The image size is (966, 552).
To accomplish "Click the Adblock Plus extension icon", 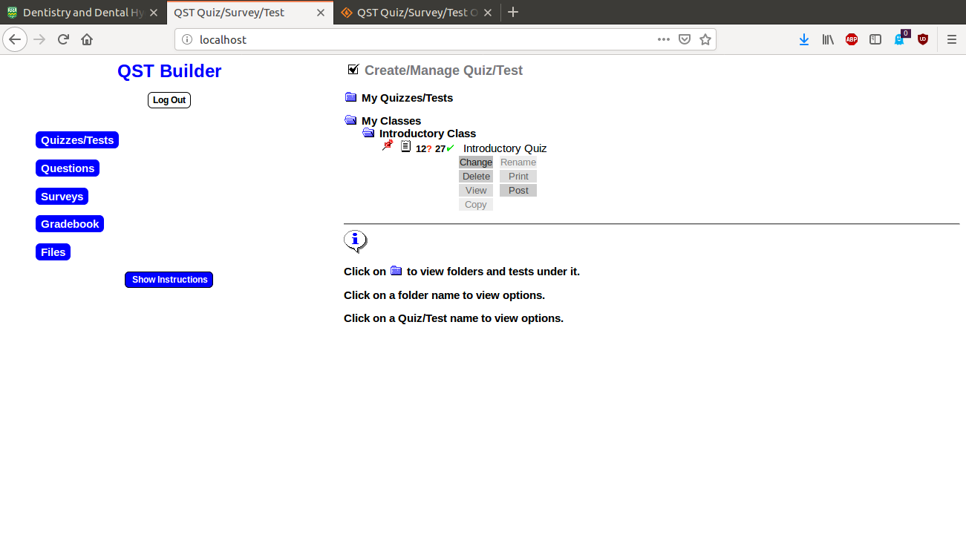I will [852, 40].
